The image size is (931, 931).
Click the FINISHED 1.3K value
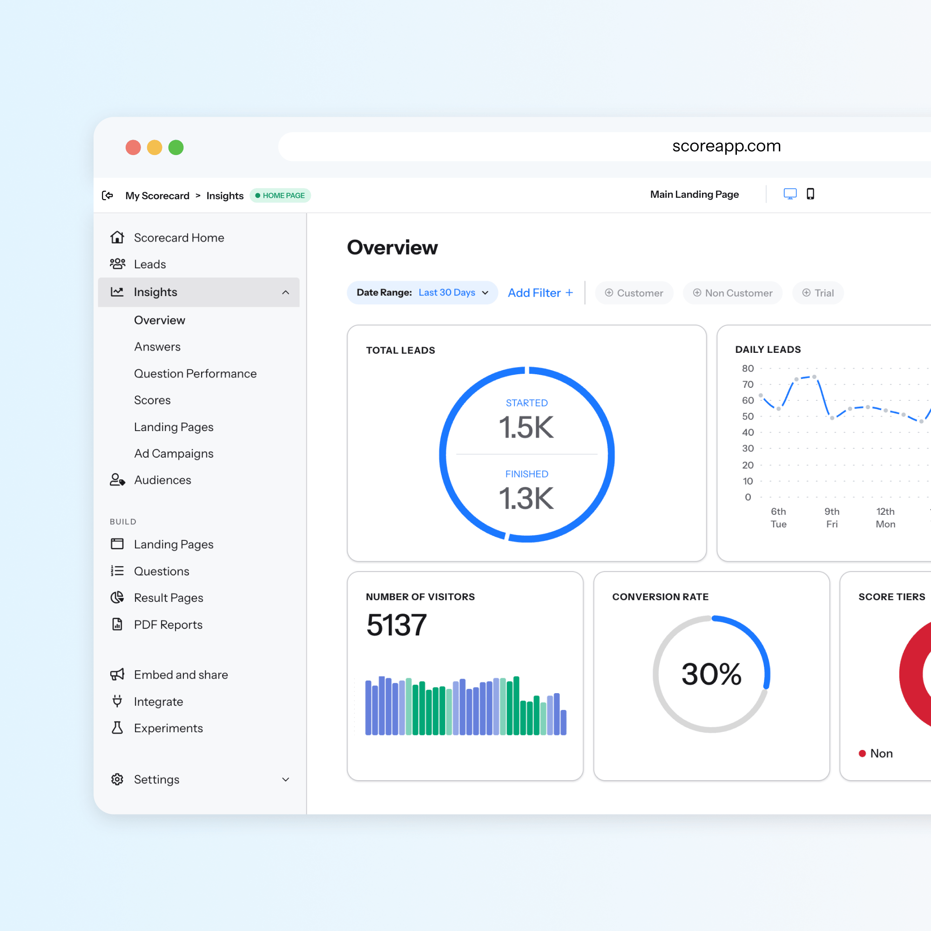pos(526,498)
